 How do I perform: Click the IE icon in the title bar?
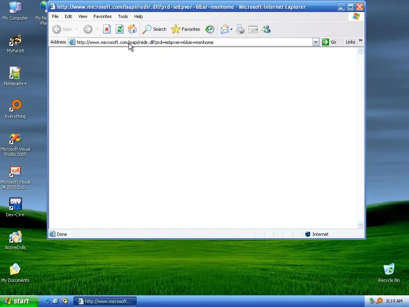pos(53,6)
